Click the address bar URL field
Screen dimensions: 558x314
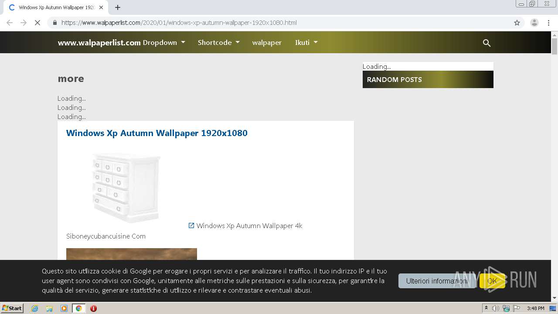tap(286, 23)
